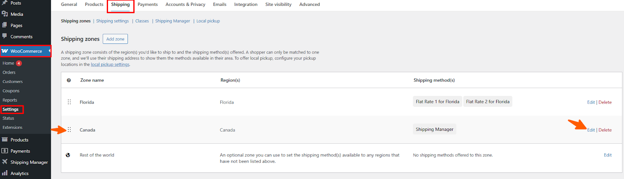This screenshot has height=179, width=624.
Task: Go to the Shipping settings sub-section
Action: point(112,21)
